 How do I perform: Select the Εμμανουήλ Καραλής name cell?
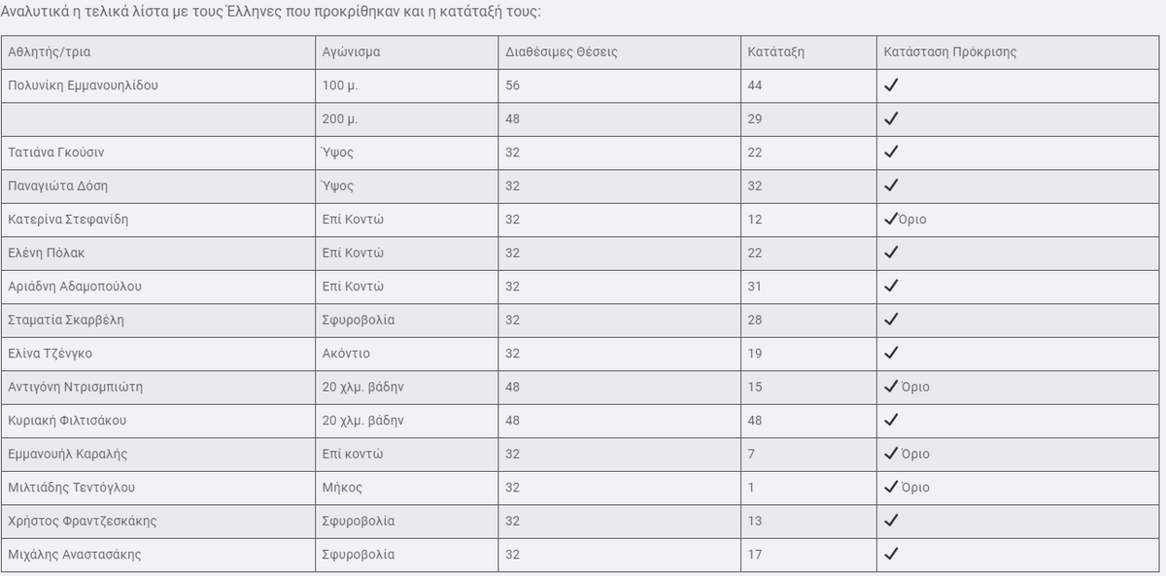(x=157, y=454)
